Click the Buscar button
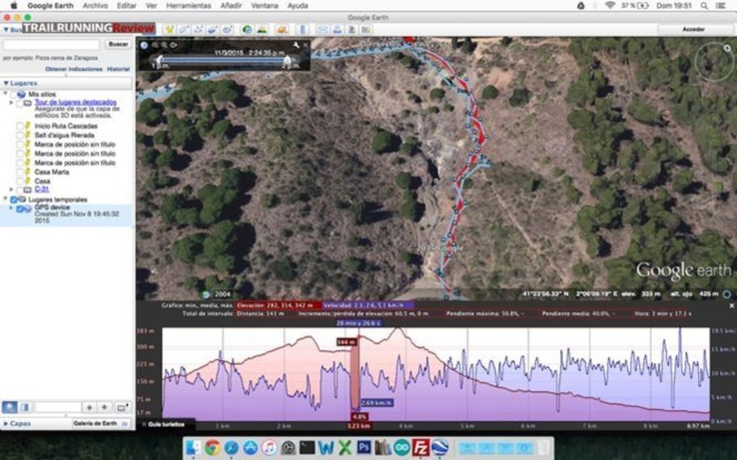Viewport: 737px width, 460px height. click(x=118, y=44)
